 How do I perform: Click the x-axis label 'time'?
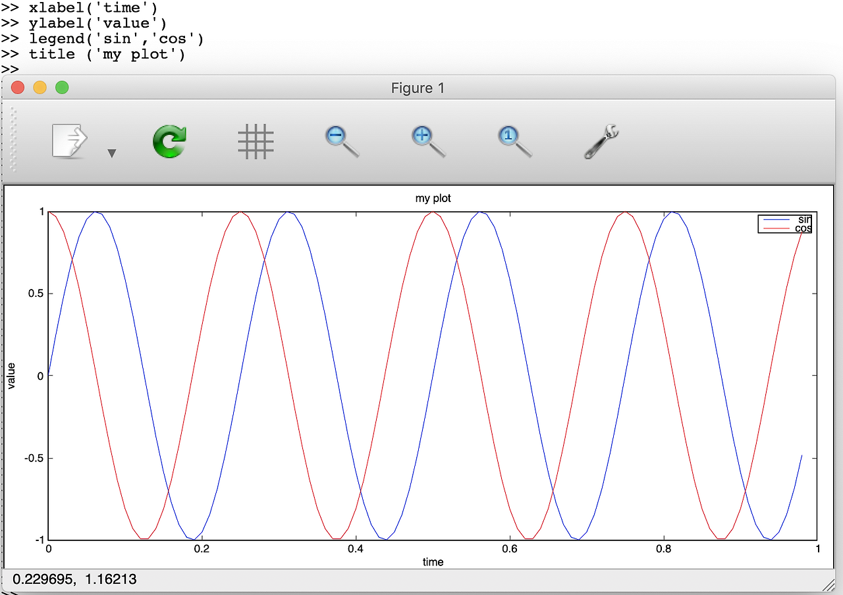tap(432, 562)
